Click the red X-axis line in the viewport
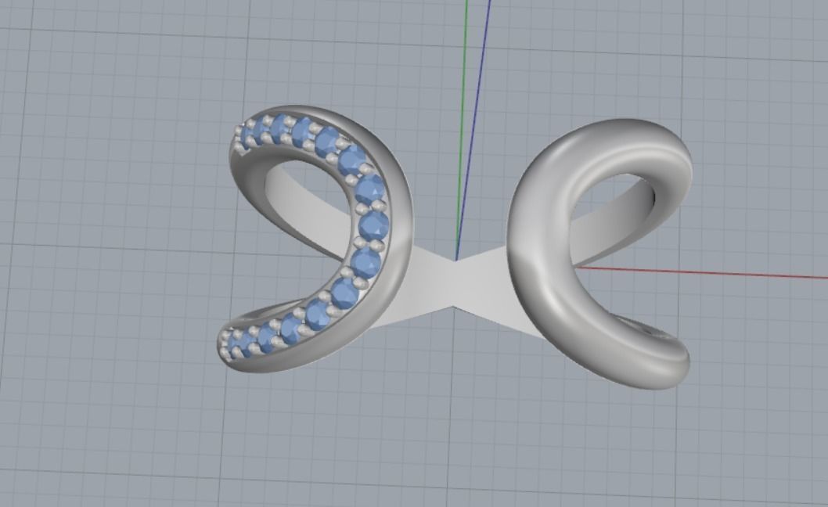Viewport: 828px width, 507px height. (702, 272)
